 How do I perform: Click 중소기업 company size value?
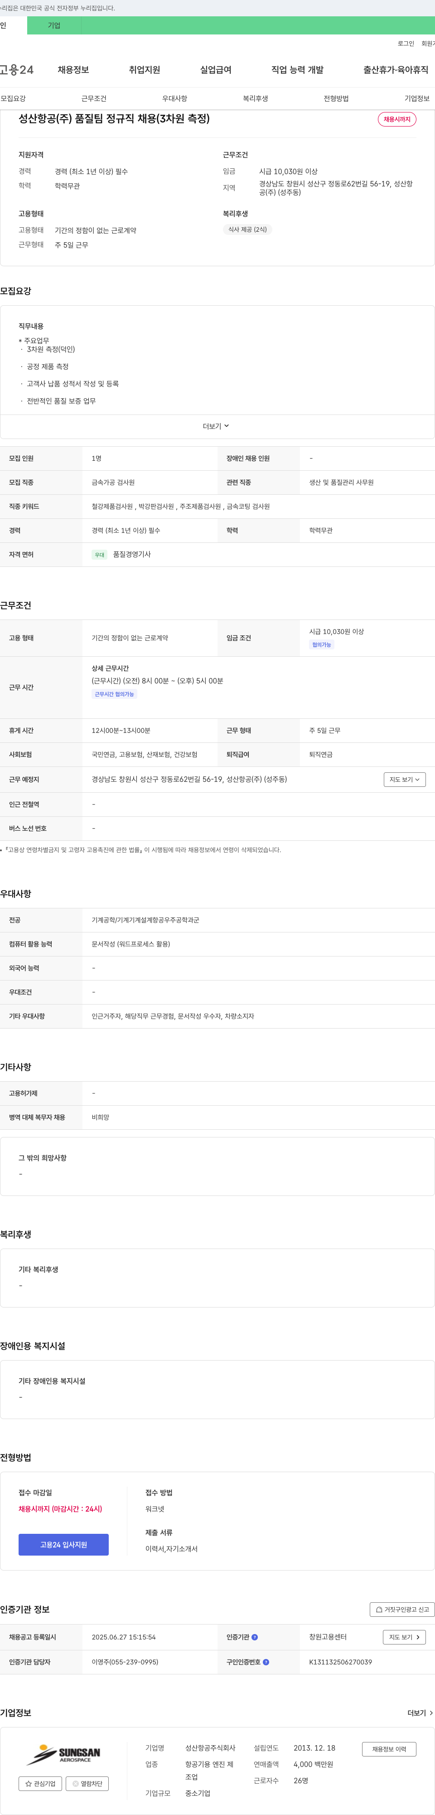[198, 1793]
